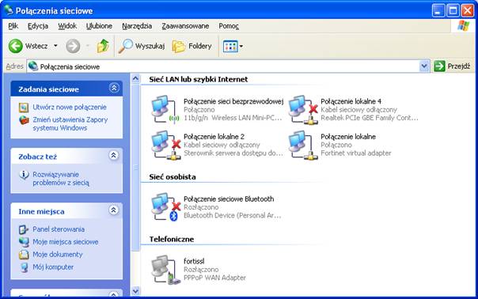The width and height of the screenshot is (478, 299).
Task: Click the Przejdź go button
Action: coord(453,66)
